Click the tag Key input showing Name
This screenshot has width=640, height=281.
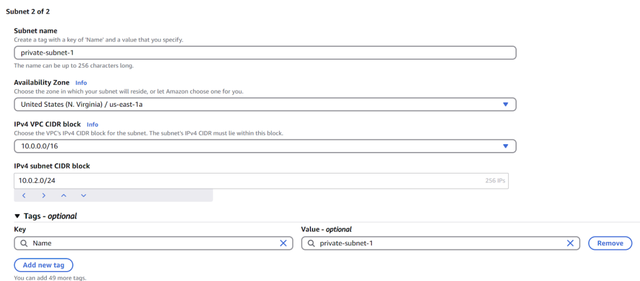pyautogui.click(x=154, y=243)
